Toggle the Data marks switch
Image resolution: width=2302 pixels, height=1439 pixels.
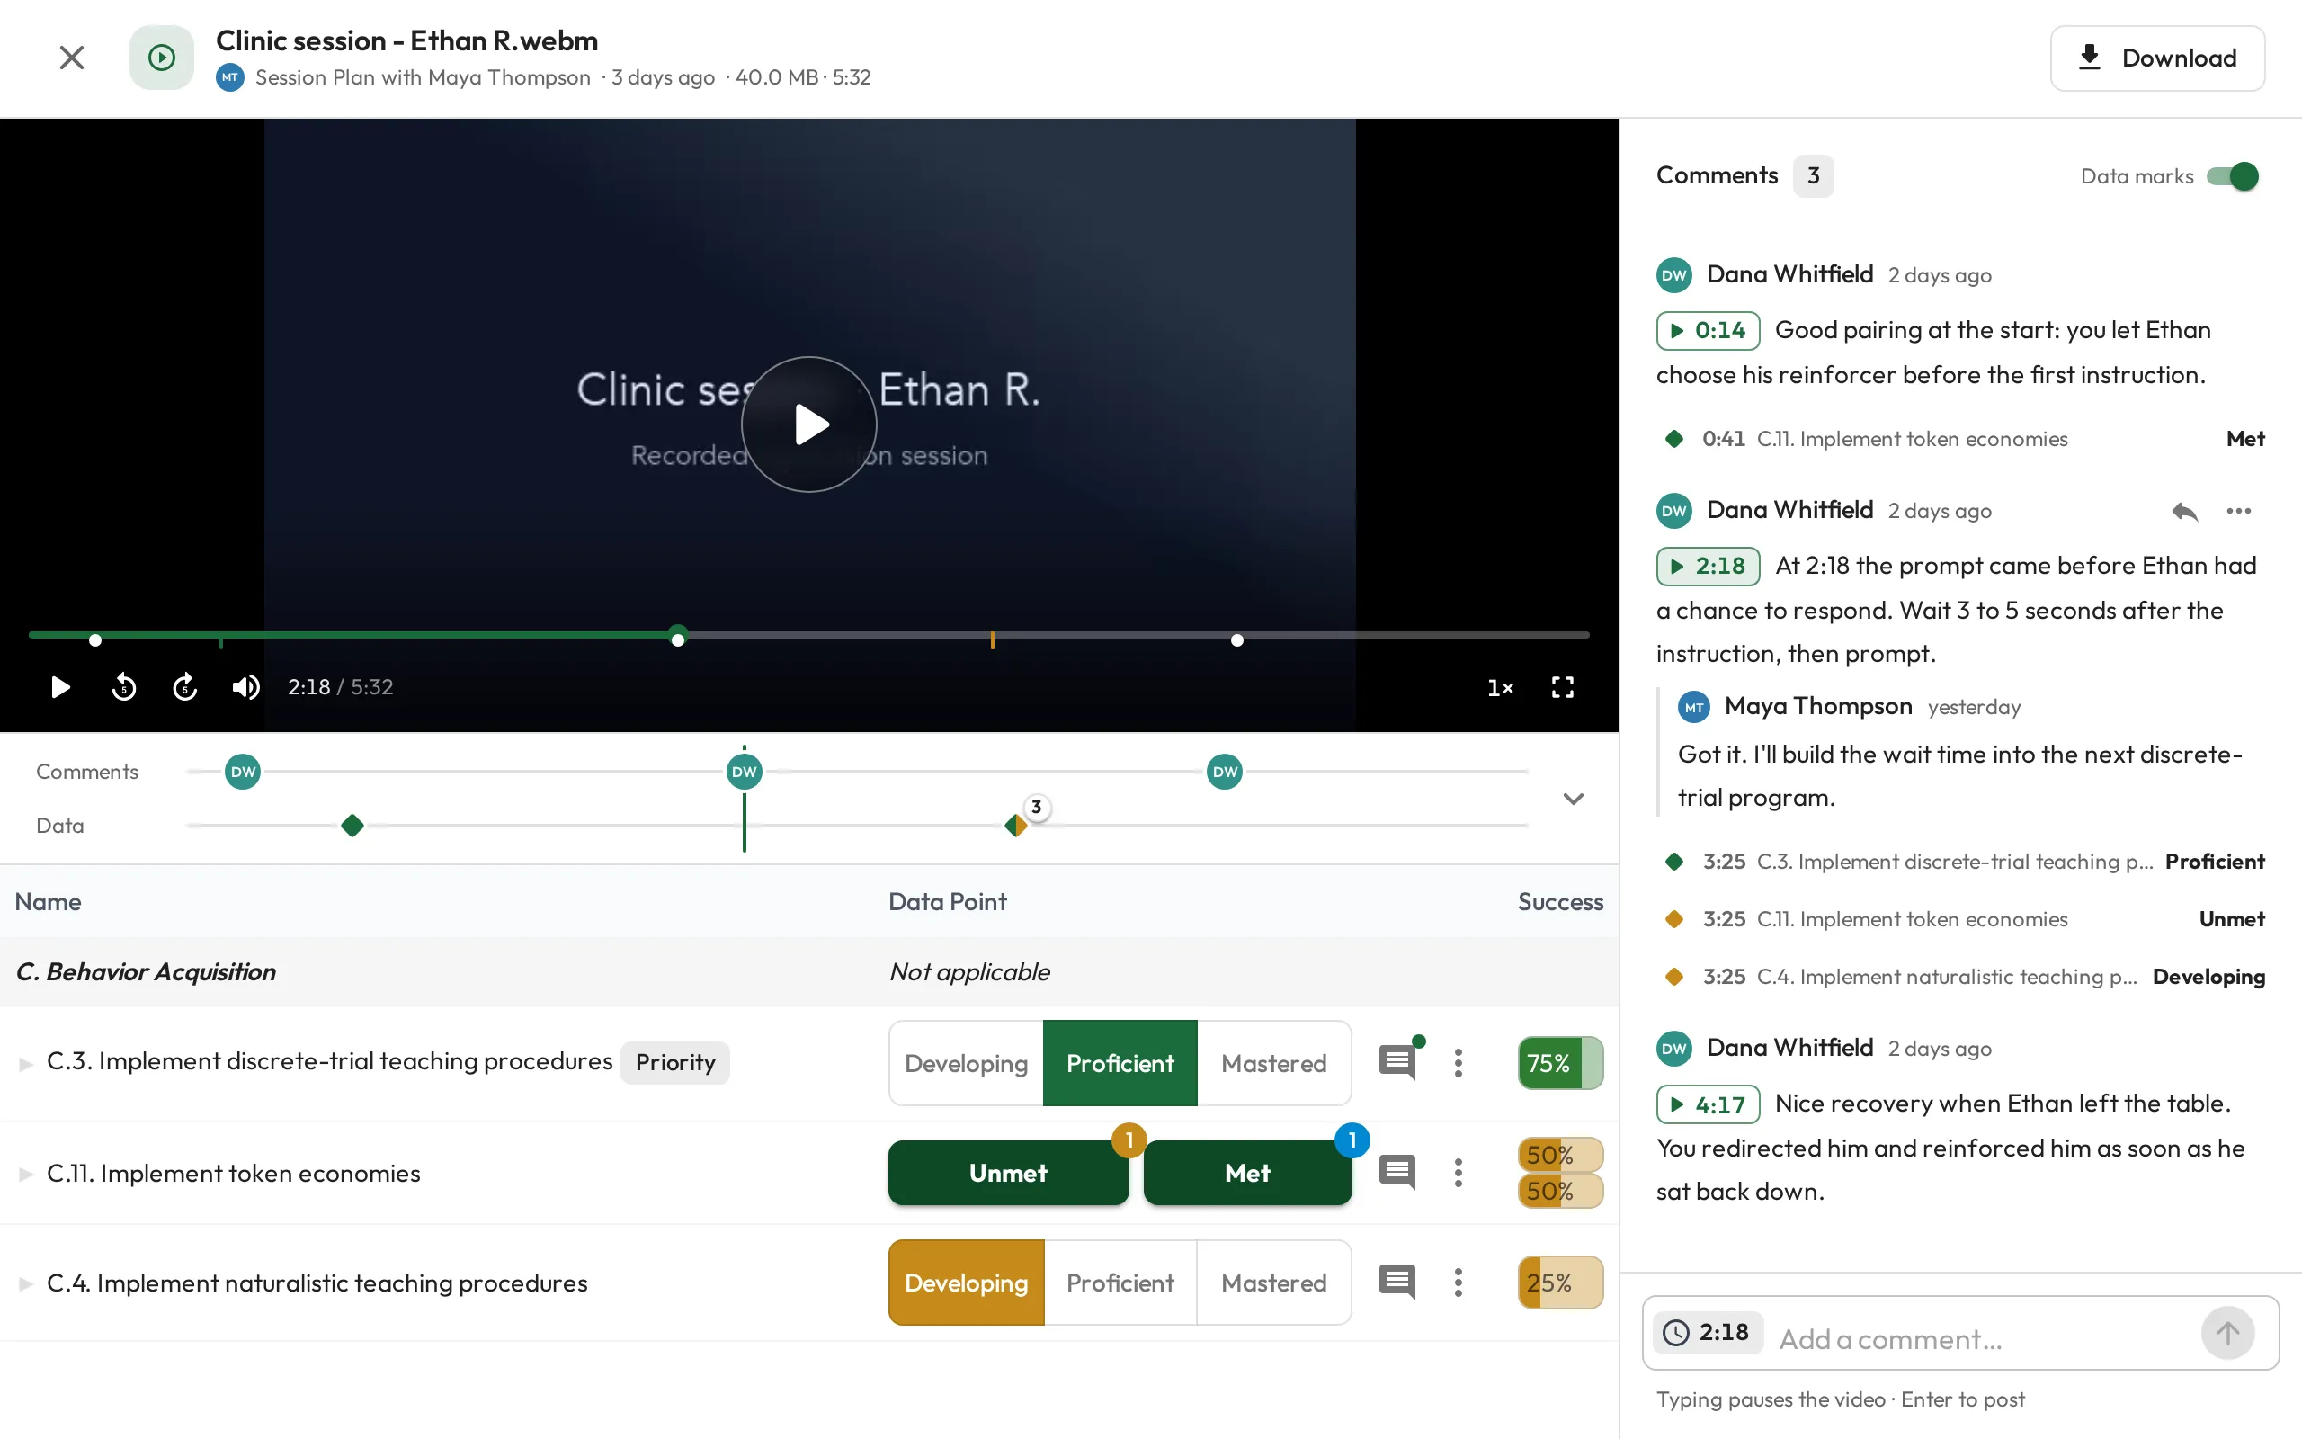coord(2233,176)
